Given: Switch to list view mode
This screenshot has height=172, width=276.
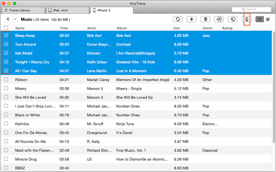Looking at the screenshot, I should coord(260,19).
